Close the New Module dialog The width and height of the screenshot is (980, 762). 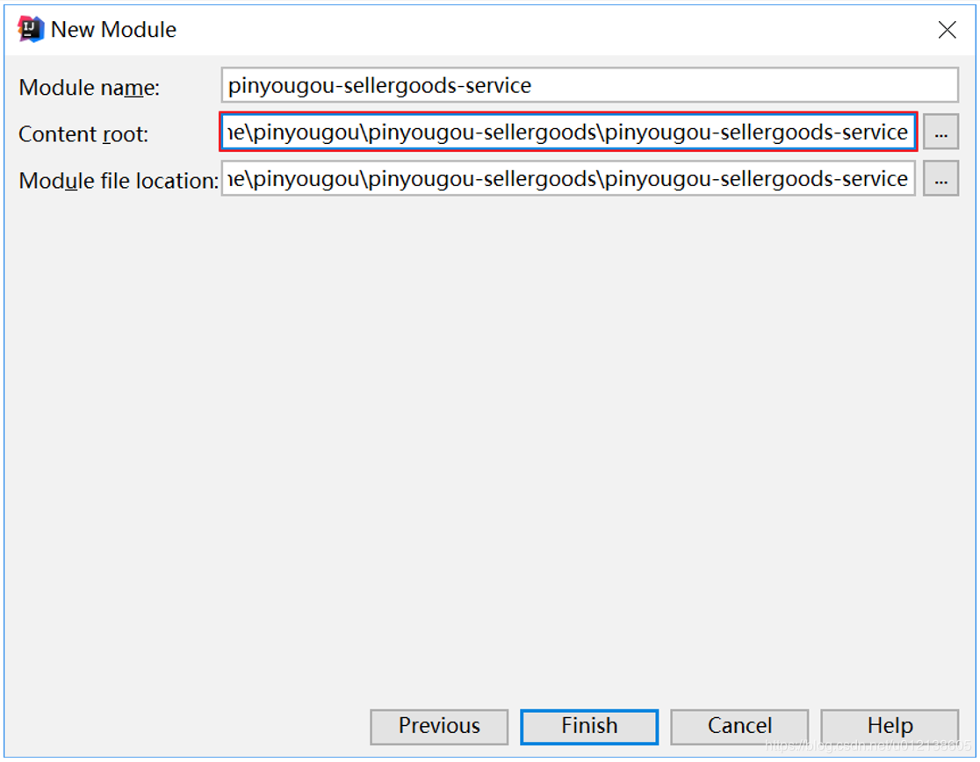click(x=947, y=30)
